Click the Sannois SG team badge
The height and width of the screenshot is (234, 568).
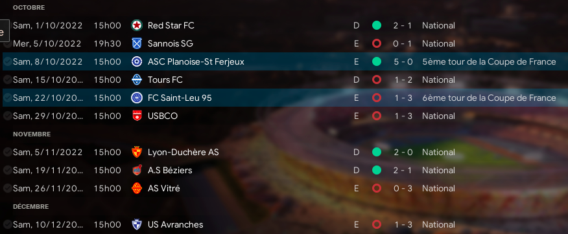tap(137, 43)
